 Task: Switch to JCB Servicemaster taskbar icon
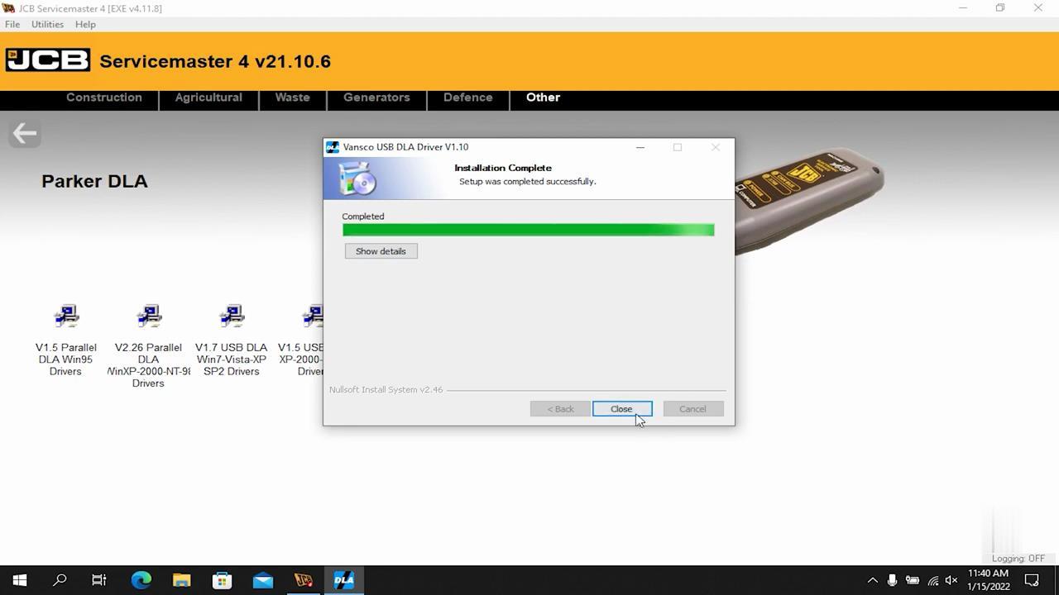pos(304,580)
